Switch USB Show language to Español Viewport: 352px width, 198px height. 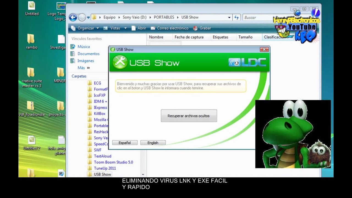click(125, 143)
